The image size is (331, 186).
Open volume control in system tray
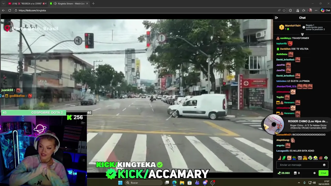(314, 183)
